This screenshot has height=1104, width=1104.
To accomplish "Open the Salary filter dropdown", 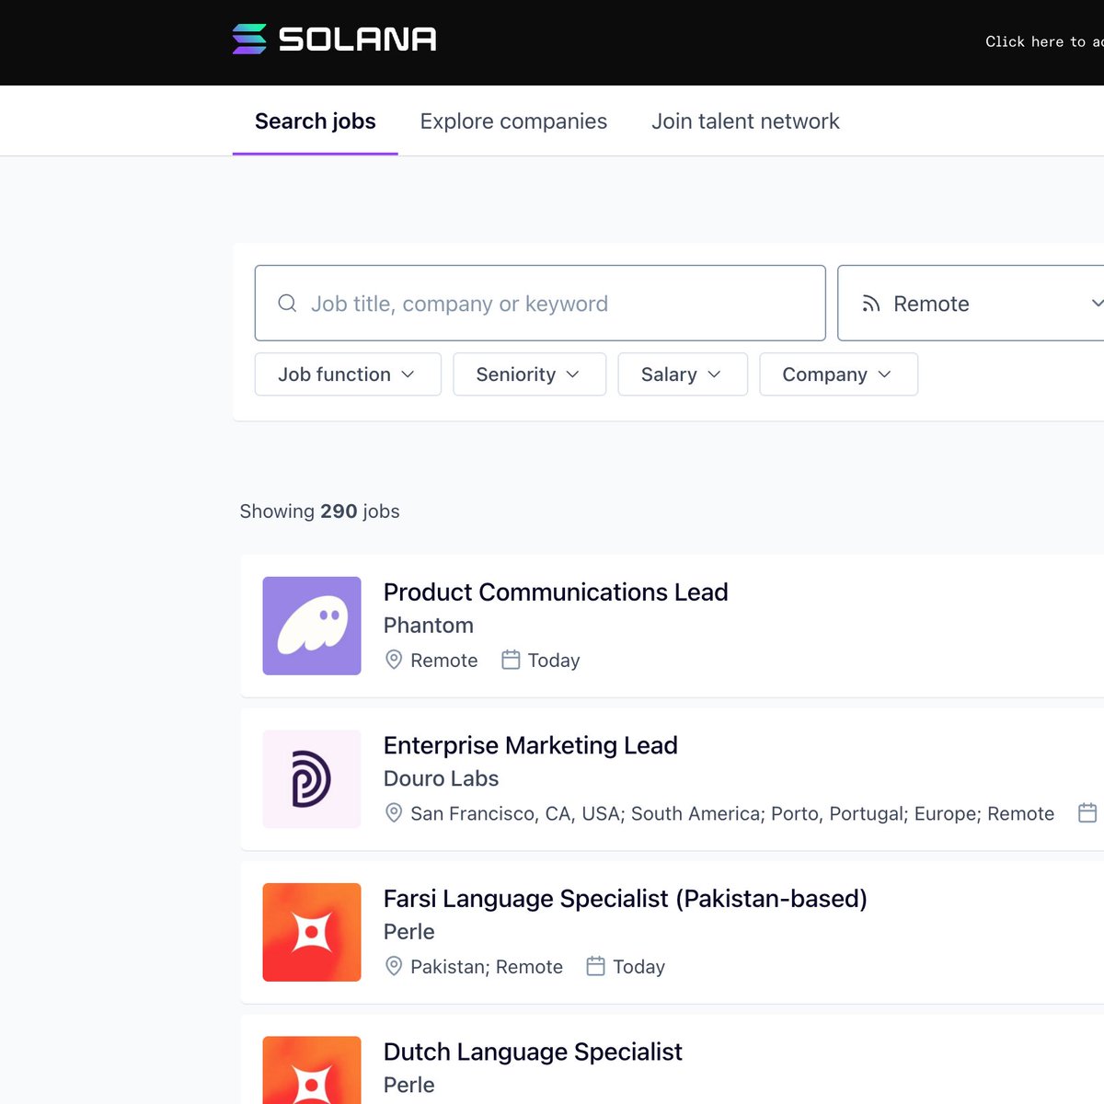I will pyautogui.click(x=683, y=374).
